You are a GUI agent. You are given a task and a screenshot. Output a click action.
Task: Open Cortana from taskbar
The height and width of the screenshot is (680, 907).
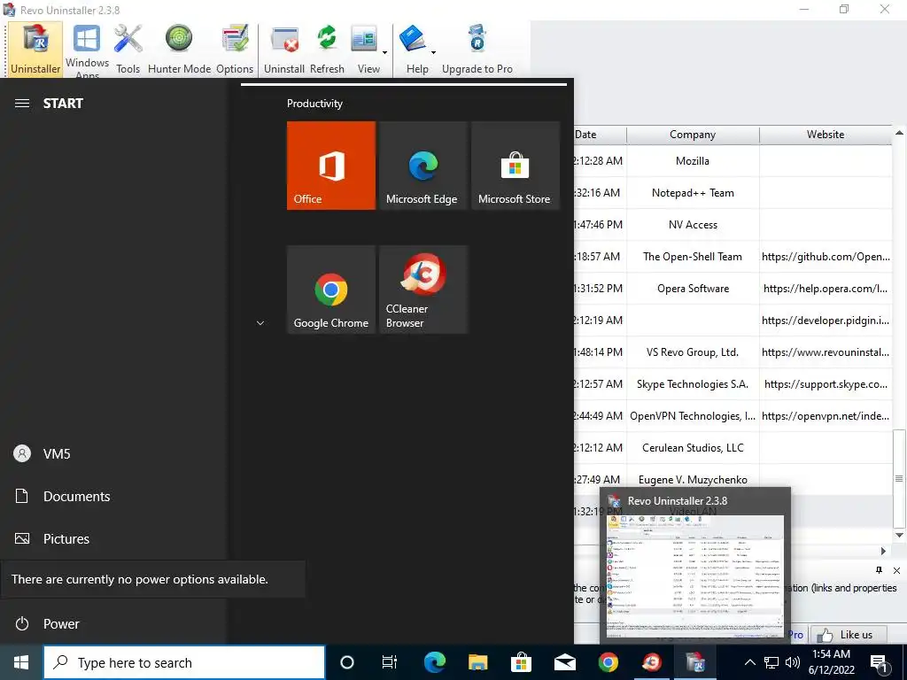click(347, 662)
